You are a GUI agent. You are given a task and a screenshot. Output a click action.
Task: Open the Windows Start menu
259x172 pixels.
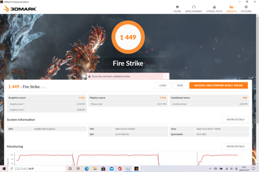4,169
